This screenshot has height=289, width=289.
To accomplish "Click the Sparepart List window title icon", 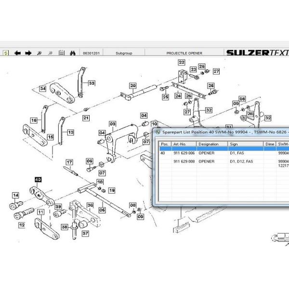I will click(x=158, y=131).
